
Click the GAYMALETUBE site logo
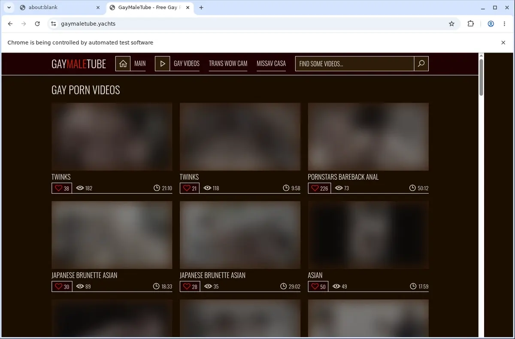coord(79,64)
